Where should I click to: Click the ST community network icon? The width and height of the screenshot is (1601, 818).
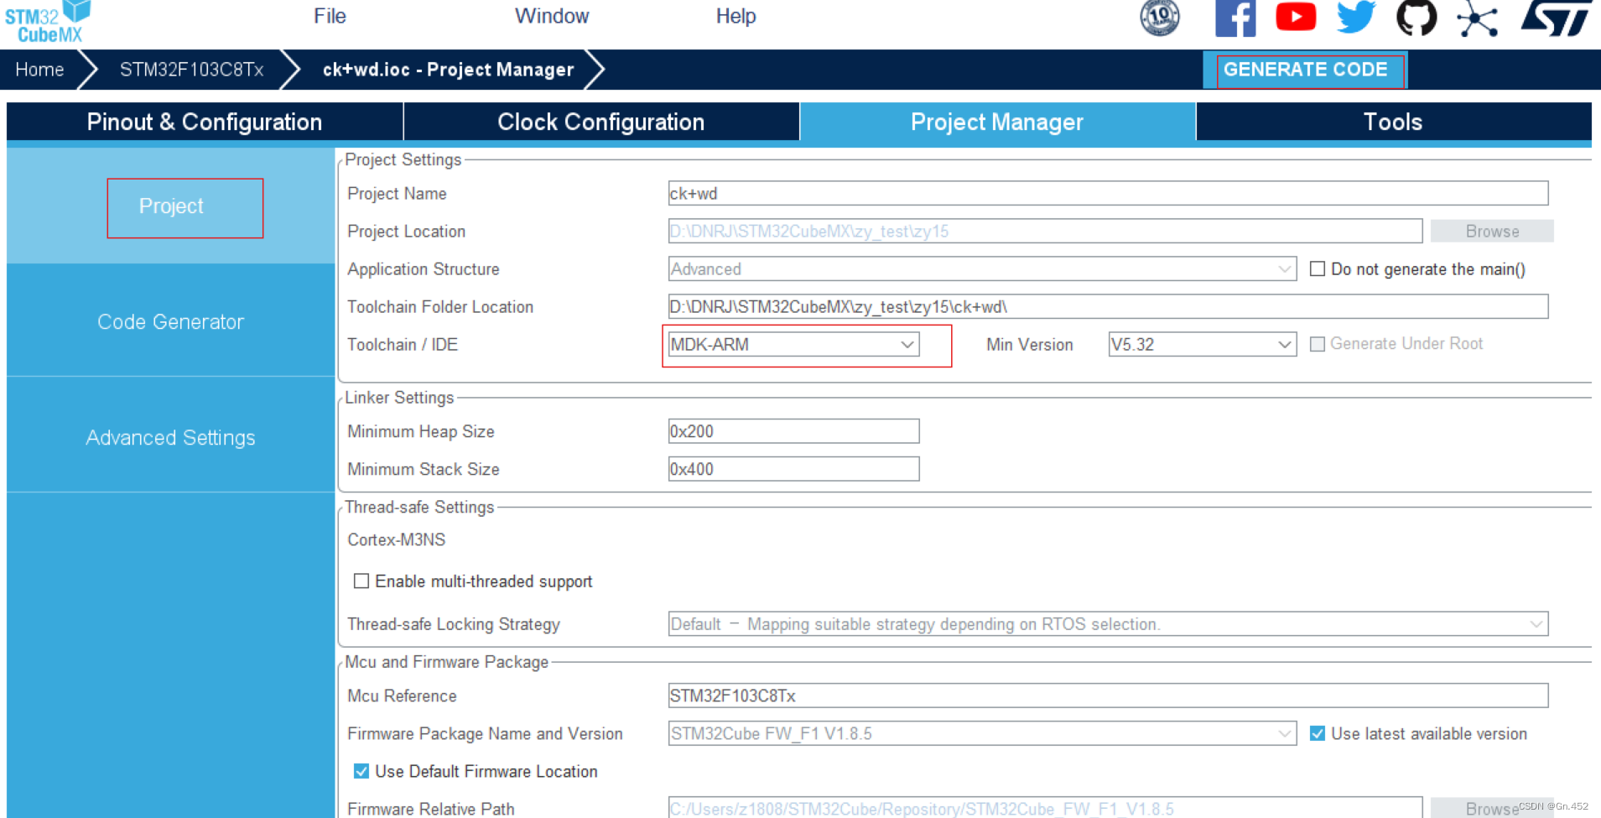pyautogui.click(x=1477, y=18)
